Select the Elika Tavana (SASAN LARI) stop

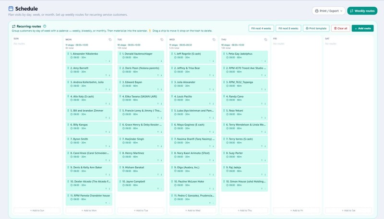141,100
